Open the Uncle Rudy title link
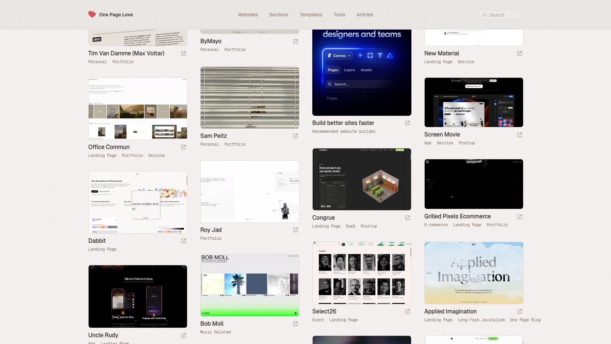The image size is (611, 344). 103,335
